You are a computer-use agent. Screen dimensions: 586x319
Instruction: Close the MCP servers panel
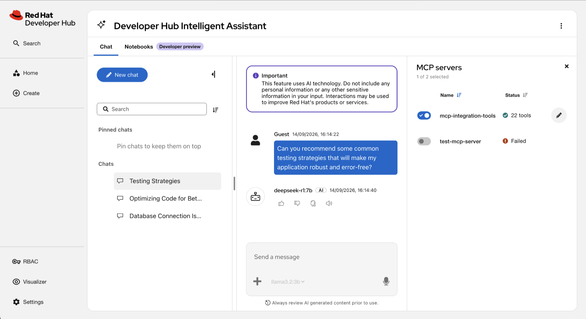pyautogui.click(x=566, y=67)
